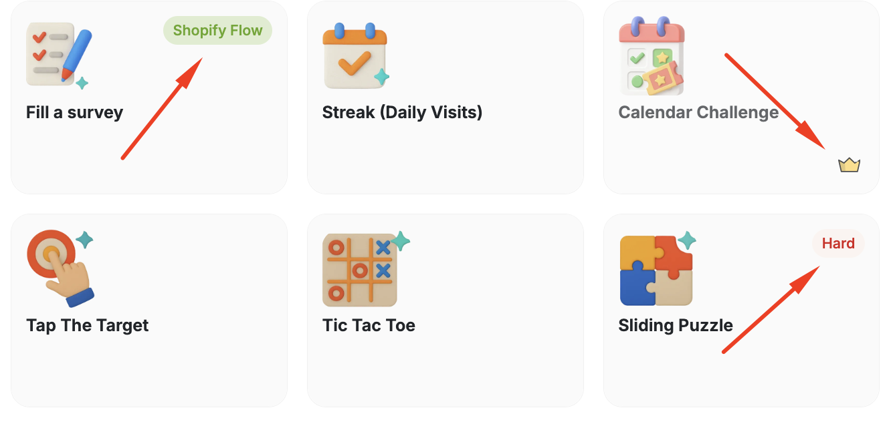Open the Streak (Daily Visits) card
The width and height of the screenshot is (891, 422).
[x=446, y=154]
